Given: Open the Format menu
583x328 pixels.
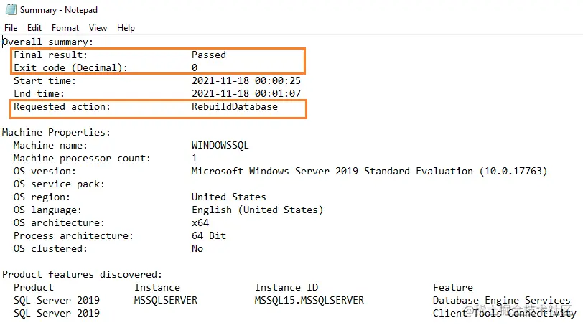Looking at the screenshot, I should (65, 28).
